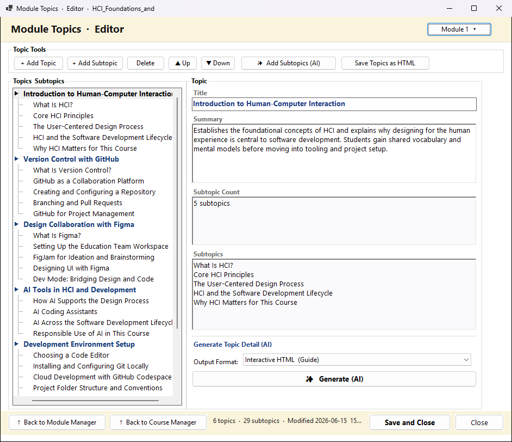512x442 pixels.
Task: Click the horizontal scrollbar of the topics tree
Action: point(95,400)
